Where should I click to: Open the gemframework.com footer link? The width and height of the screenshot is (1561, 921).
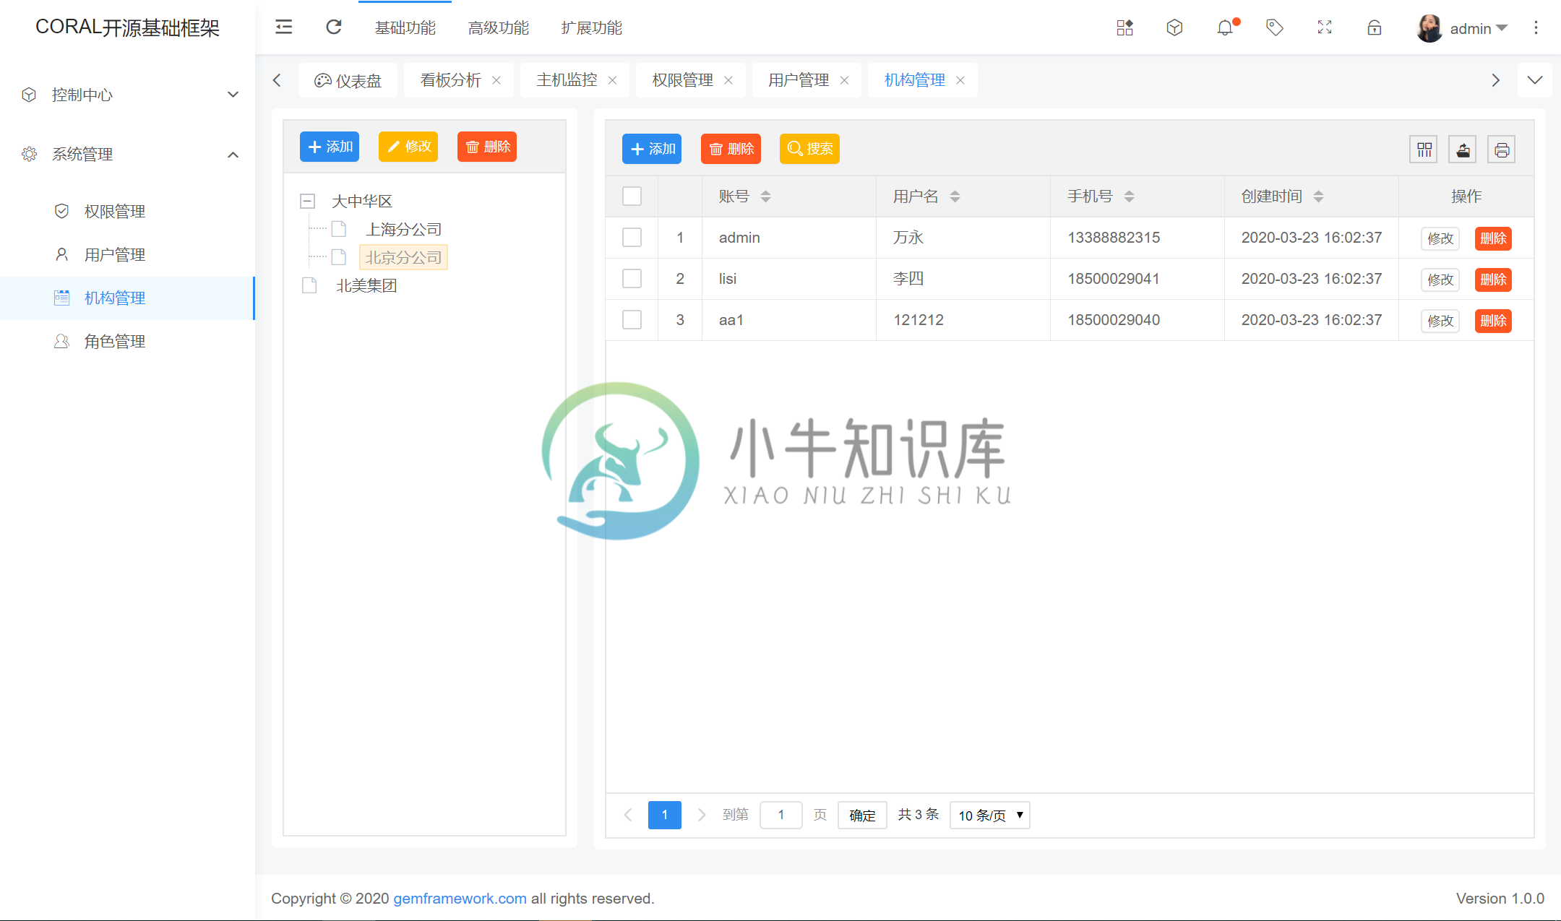click(x=460, y=899)
